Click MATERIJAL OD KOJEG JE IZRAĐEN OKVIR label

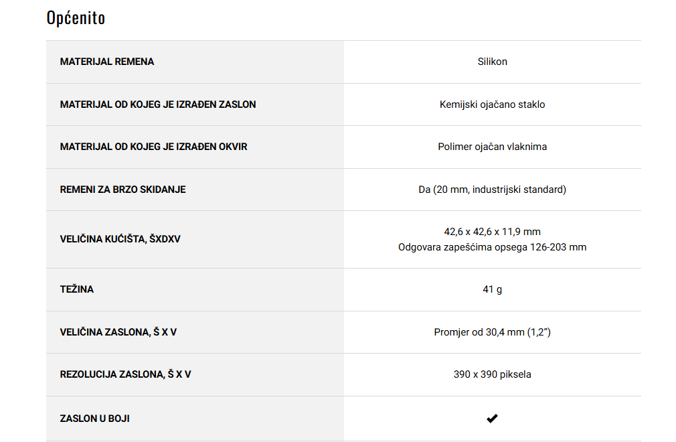coord(153,147)
